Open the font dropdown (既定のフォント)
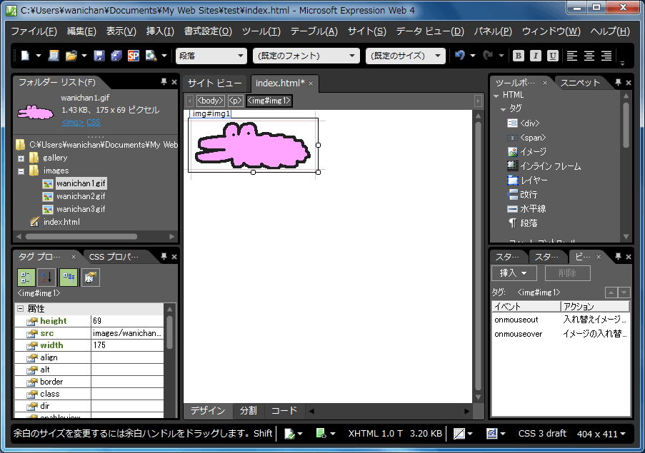Image resolution: width=645 pixels, height=453 pixels. click(306, 56)
